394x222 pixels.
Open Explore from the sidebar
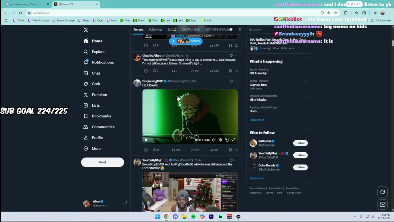coord(94,51)
